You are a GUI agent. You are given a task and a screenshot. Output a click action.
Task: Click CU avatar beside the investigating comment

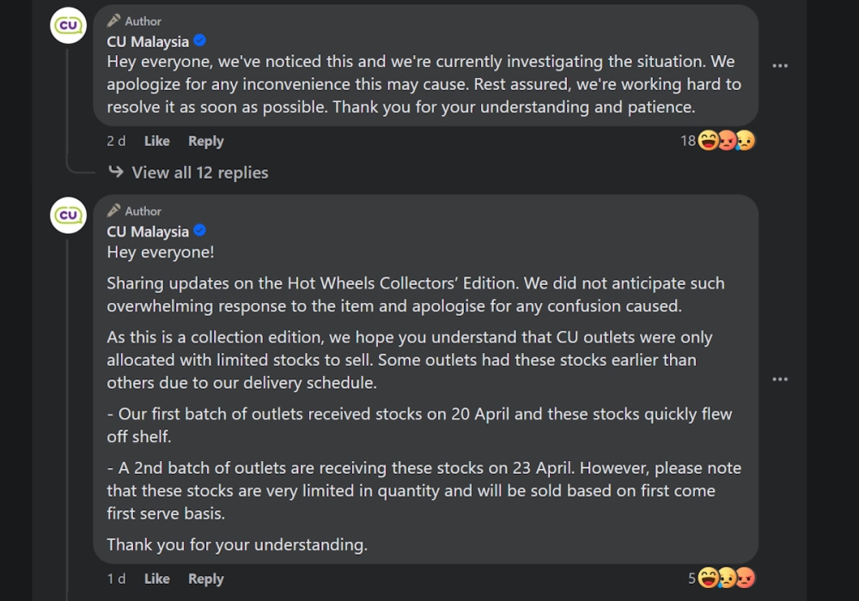[68, 26]
